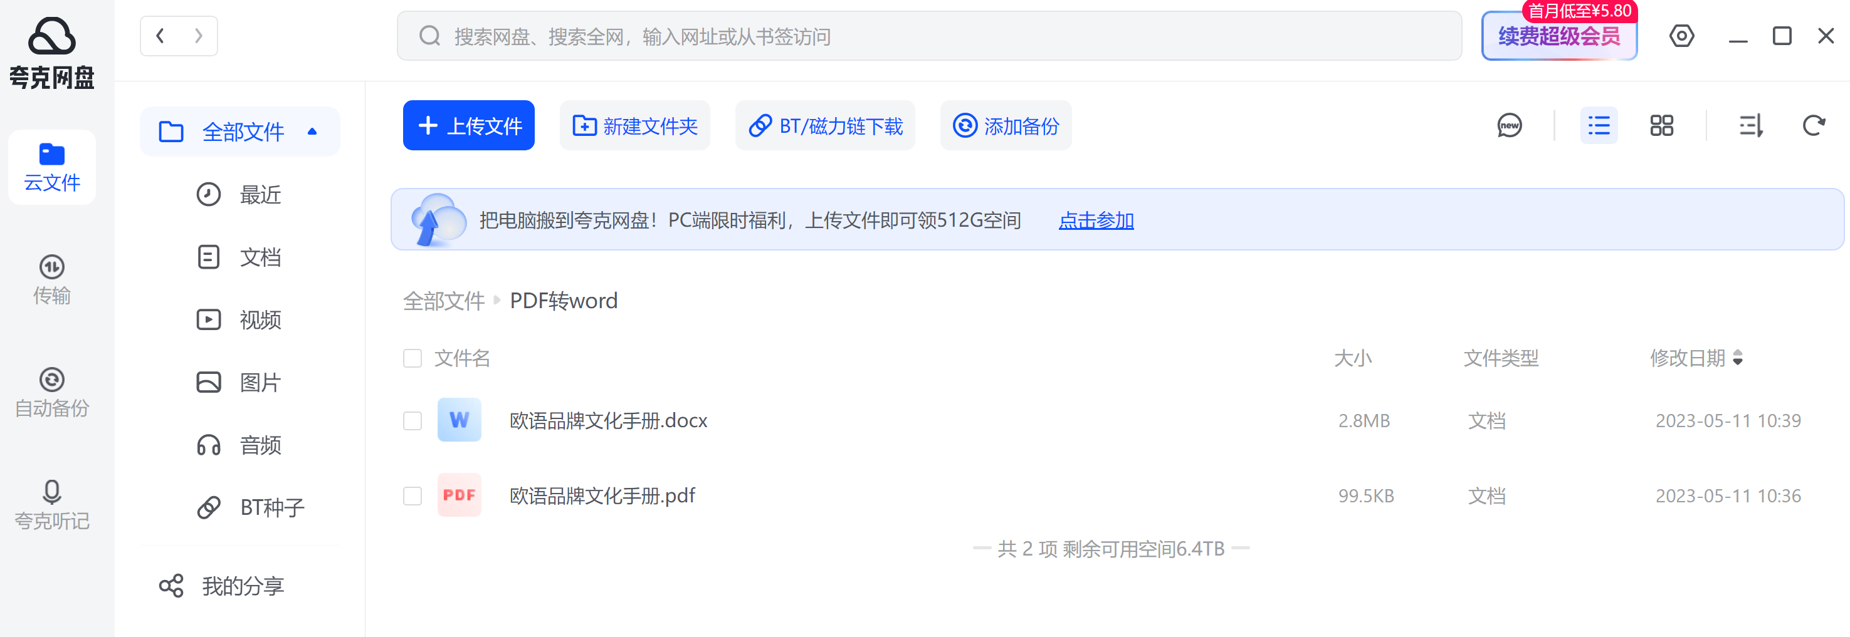Open the 传输 transfer section

coord(51,280)
